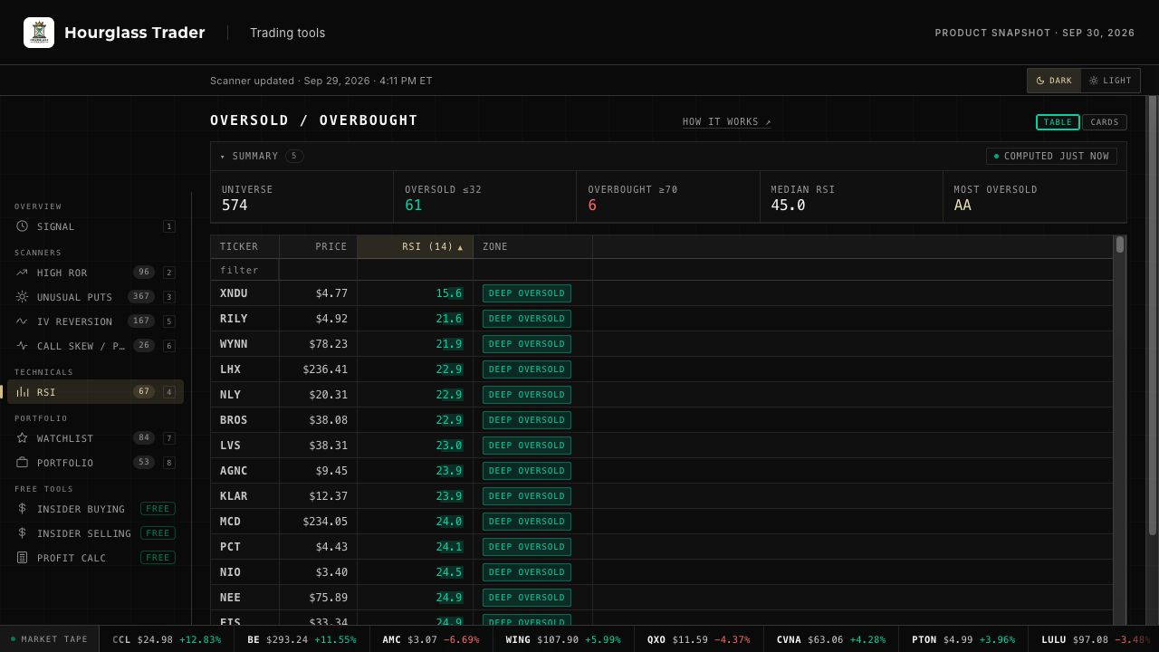Sort by the Price column header
Image resolution: width=1159 pixels, height=652 pixels.
318,246
